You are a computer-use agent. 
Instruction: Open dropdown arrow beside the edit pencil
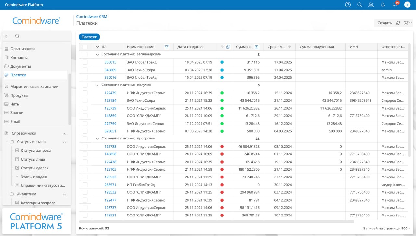click(411, 23)
